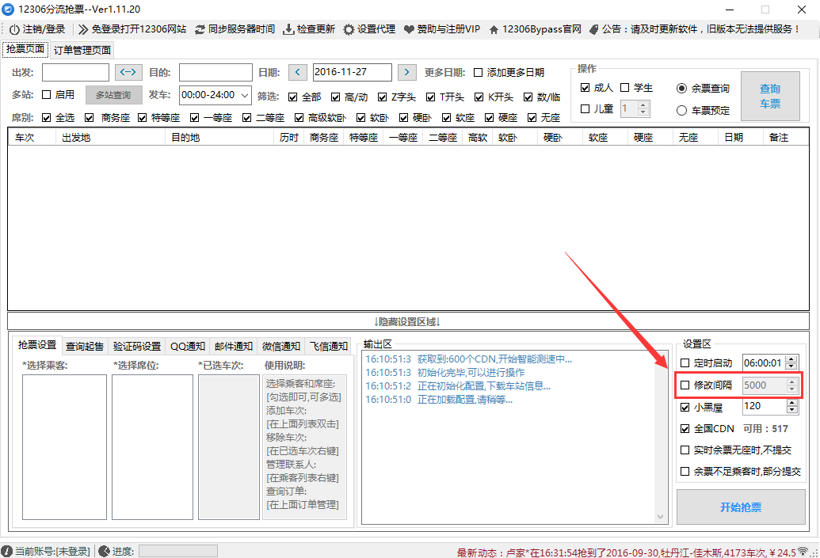Image resolution: width=820 pixels, height=558 pixels.
Task: Open 邮件通知 tab
Action: pos(233,346)
